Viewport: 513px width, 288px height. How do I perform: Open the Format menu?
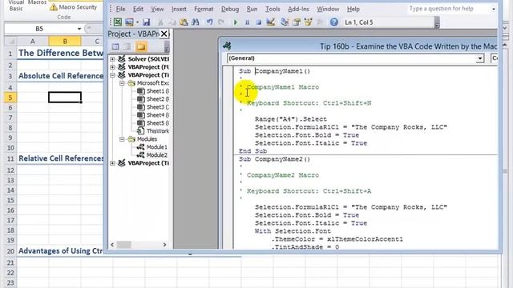point(204,9)
